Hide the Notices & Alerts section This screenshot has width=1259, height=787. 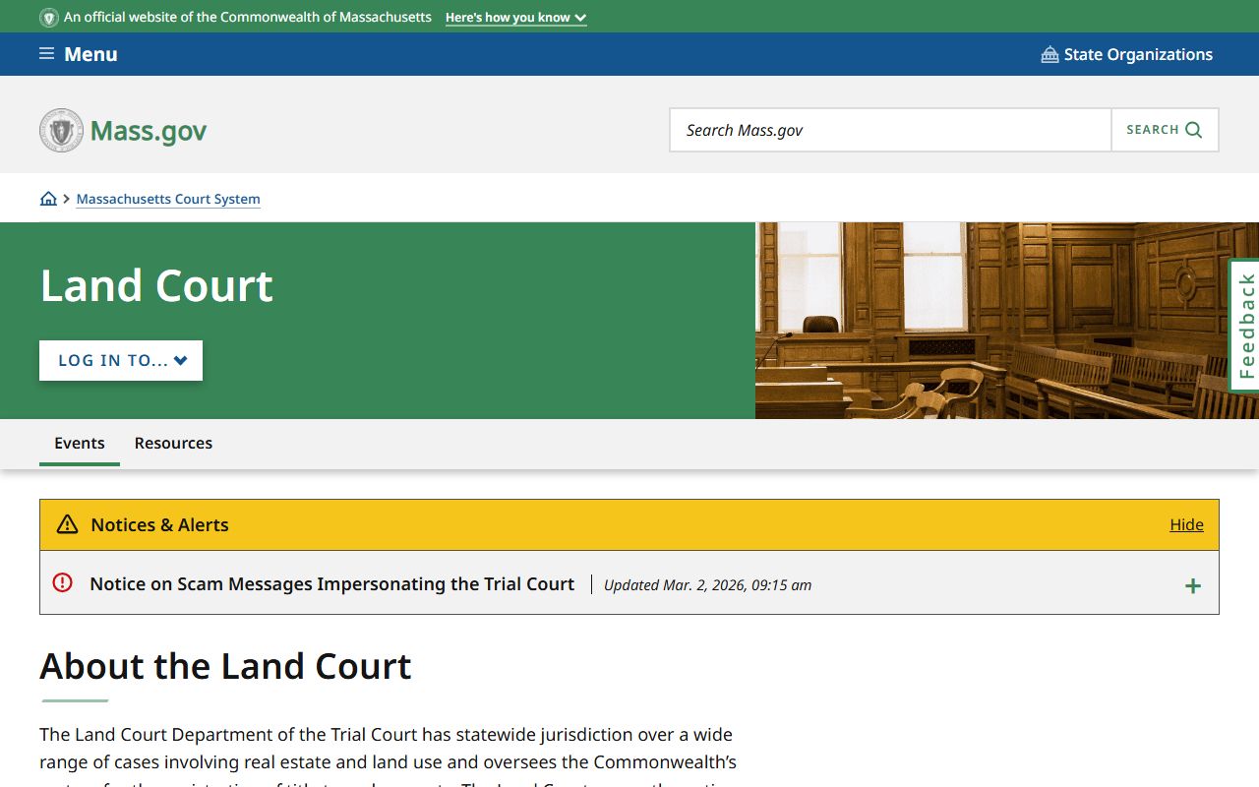coord(1186,524)
